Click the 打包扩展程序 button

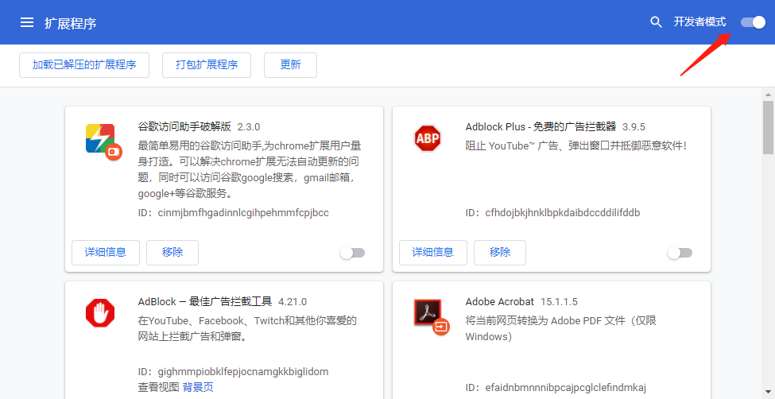coord(207,64)
